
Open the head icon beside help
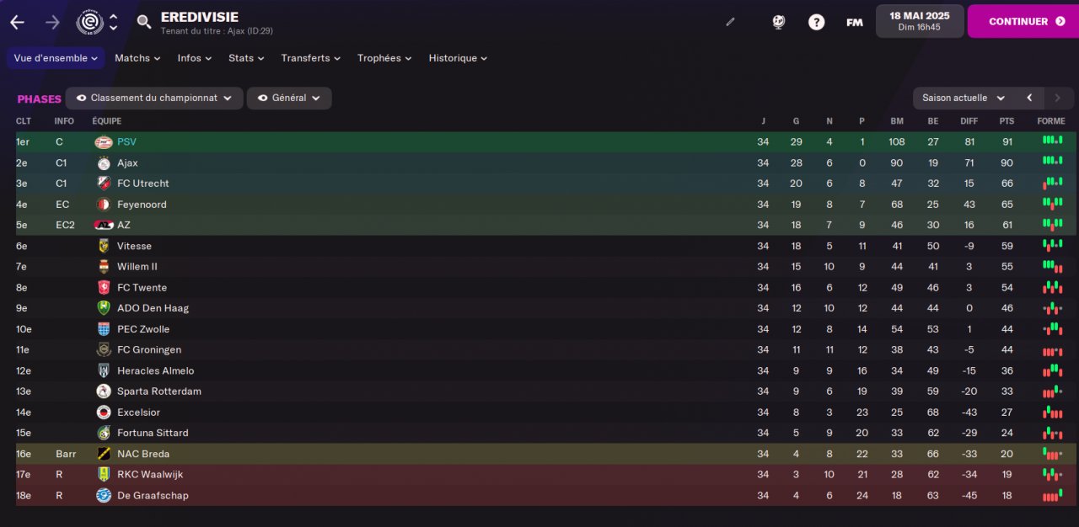pyautogui.click(x=778, y=22)
